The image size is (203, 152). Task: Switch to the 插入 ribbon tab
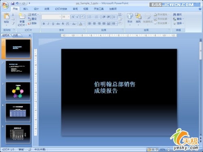(26, 9)
